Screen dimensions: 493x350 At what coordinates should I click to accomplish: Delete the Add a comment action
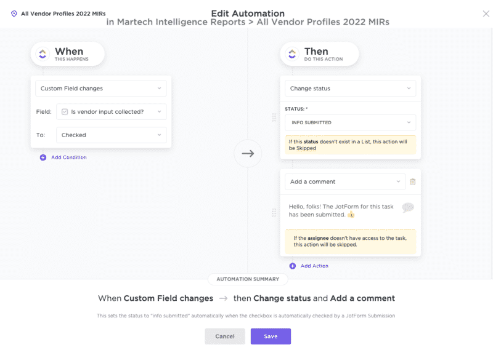pyautogui.click(x=413, y=181)
